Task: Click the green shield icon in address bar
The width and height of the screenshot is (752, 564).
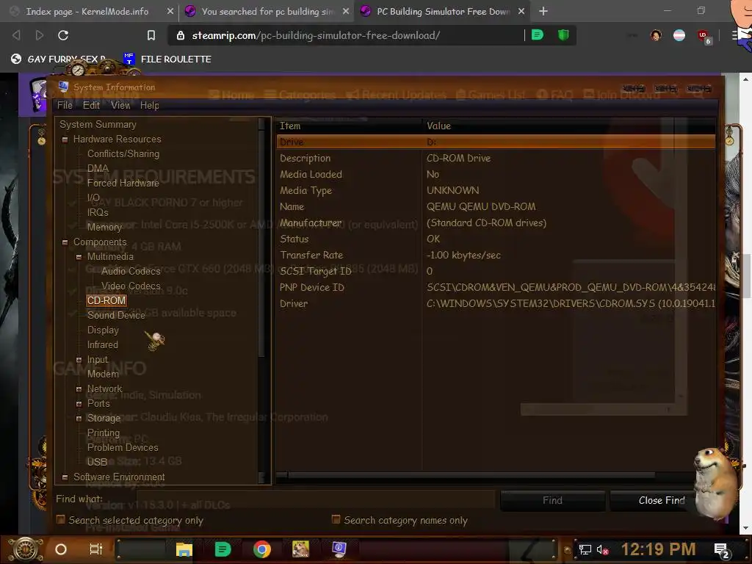Action: tap(563, 35)
